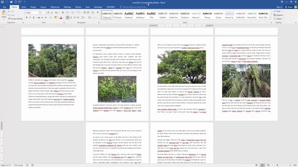The height and width of the screenshot is (167, 298).
Task: Open the Font dialog launcher
Action: pyautogui.click(x=64, y=23)
